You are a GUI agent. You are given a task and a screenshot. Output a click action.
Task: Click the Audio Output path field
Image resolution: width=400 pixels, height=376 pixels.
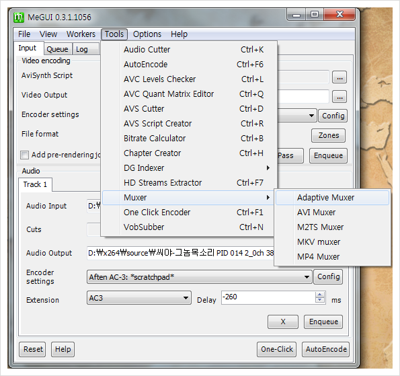[x=181, y=253]
